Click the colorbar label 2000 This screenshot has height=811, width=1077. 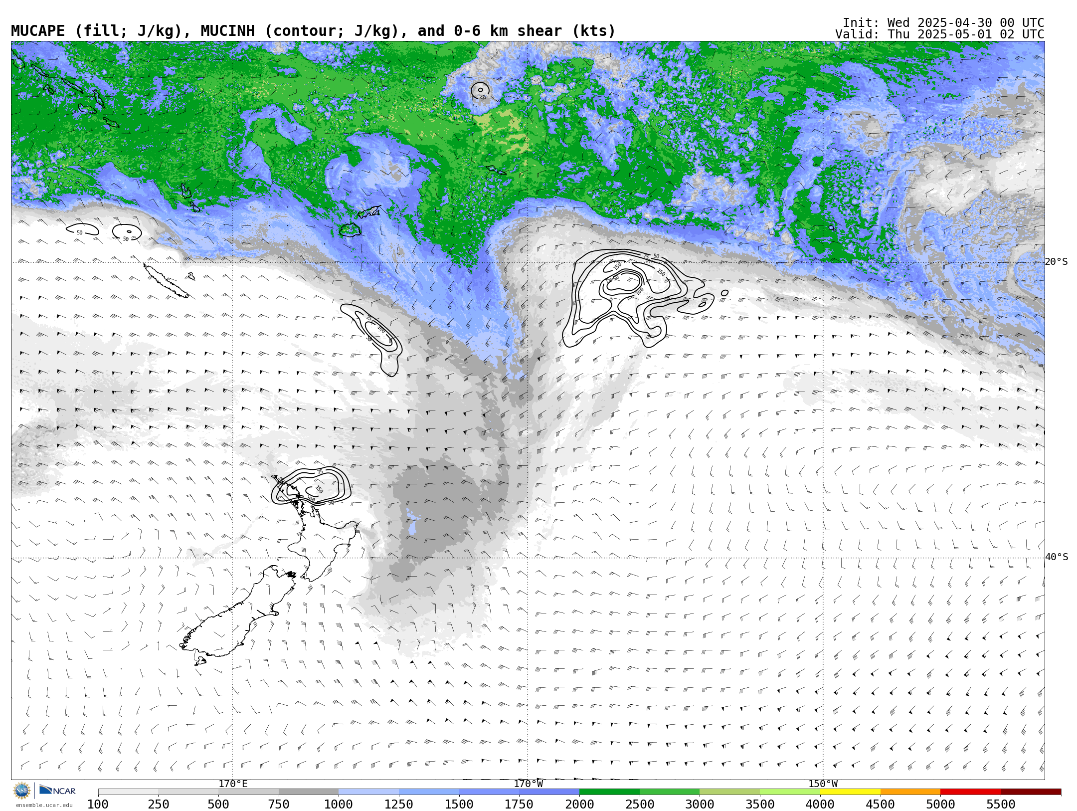pos(579,805)
